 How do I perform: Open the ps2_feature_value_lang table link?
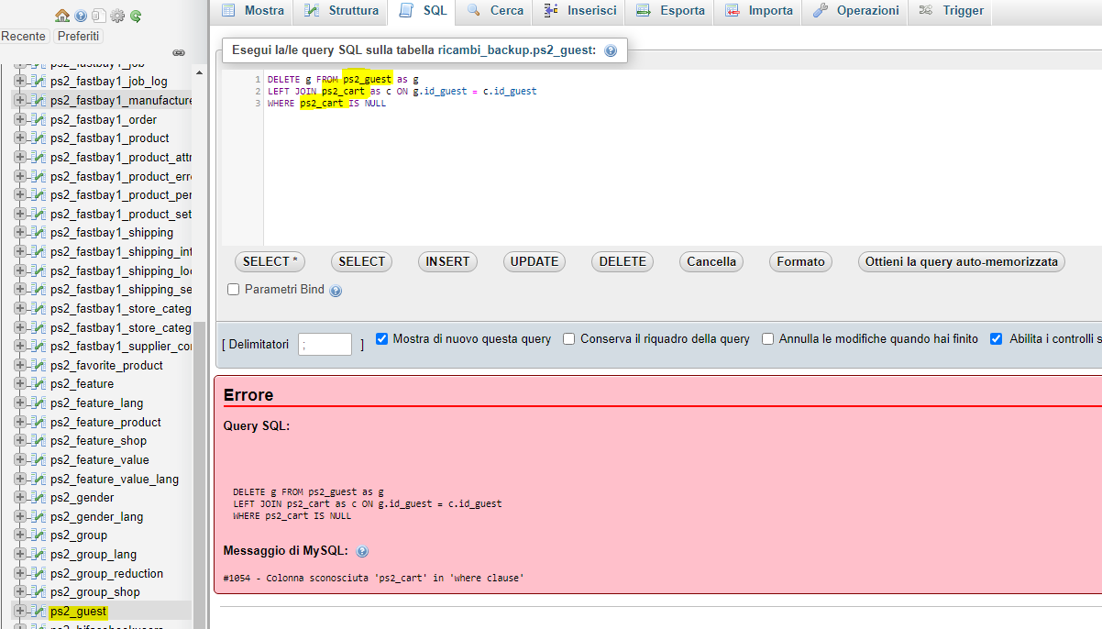coord(115,479)
